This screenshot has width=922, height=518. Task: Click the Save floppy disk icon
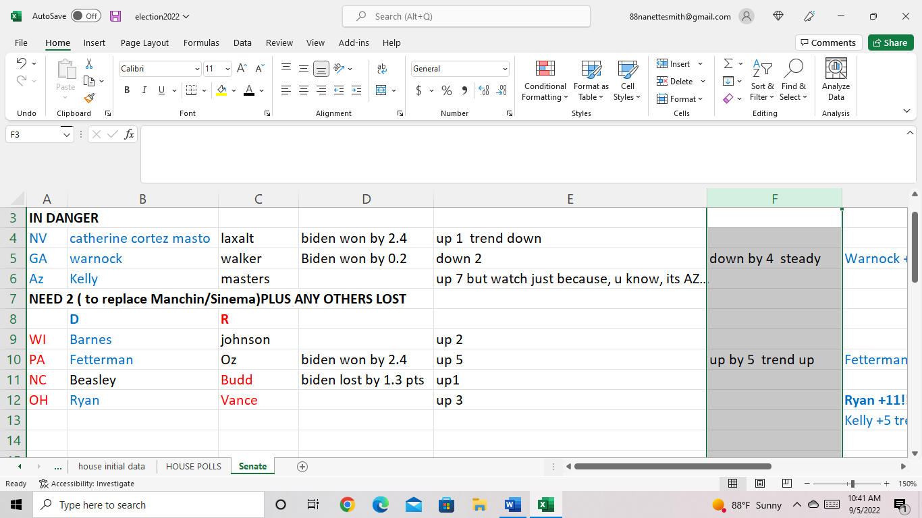click(x=115, y=16)
